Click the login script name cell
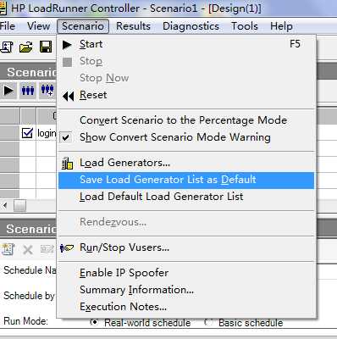This screenshot has width=337, height=339. pyautogui.click(x=47, y=133)
